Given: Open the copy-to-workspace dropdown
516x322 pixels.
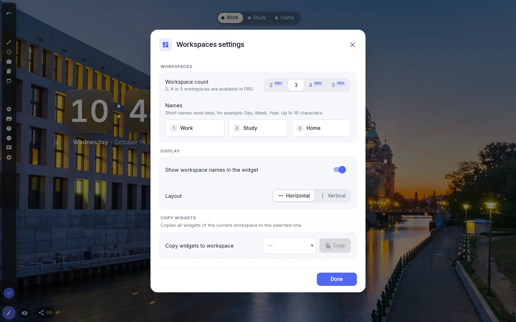Looking at the screenshot, I should pos(290,245).
